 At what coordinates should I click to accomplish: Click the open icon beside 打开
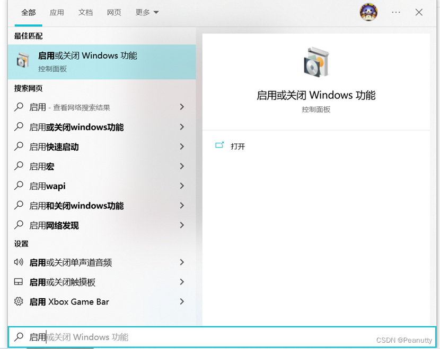pos(219,145)
